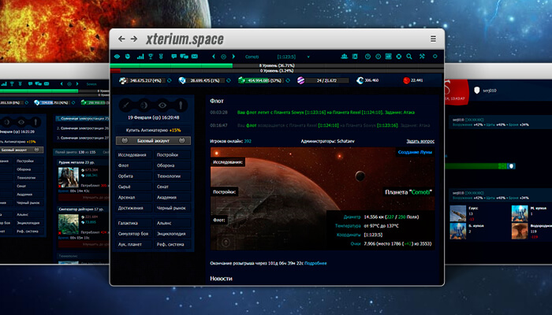
Task: Click the planet circle icon between the arrows
Action: tap(223, 57)
